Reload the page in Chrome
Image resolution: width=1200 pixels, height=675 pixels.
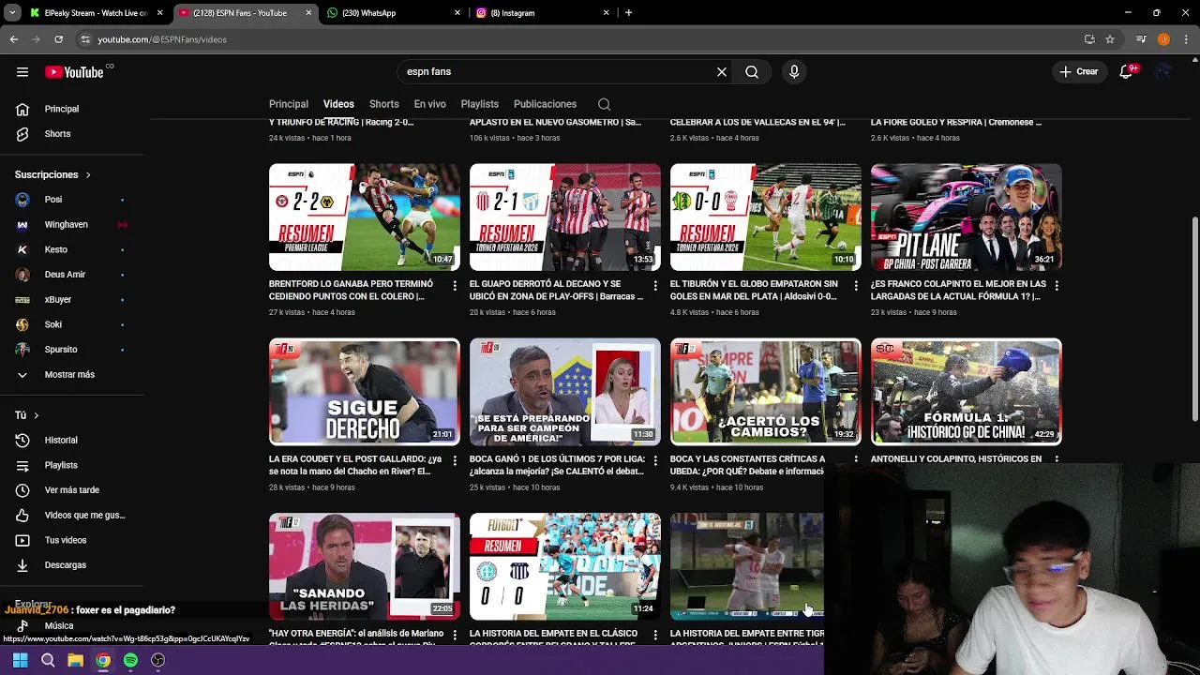pos(58,39)
